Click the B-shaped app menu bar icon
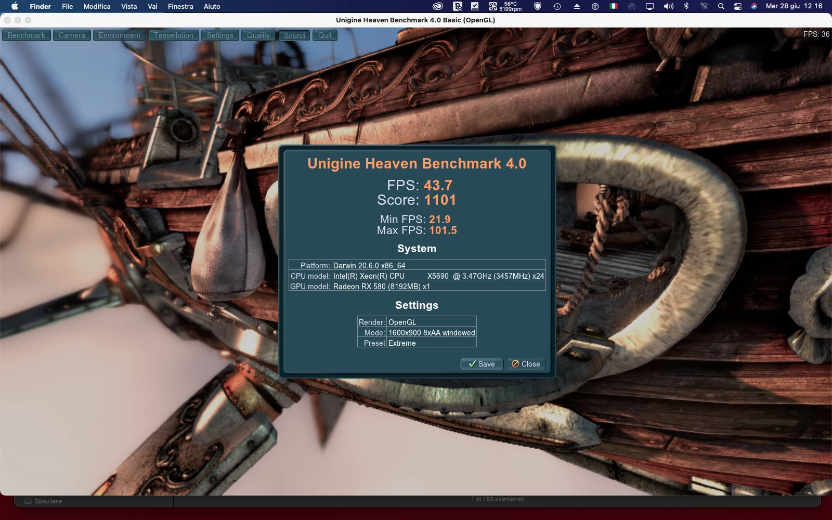This screenshot has height=520, width=832. pyautogui.click(x=458, y=6)
